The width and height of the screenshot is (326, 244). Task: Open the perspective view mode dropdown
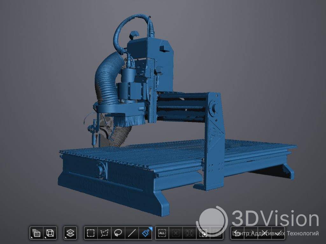click(36, 233)
